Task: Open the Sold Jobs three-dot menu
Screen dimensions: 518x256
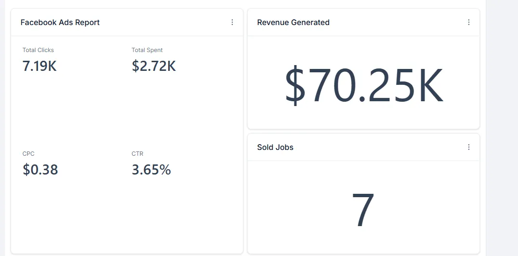Action: (469, 147)
